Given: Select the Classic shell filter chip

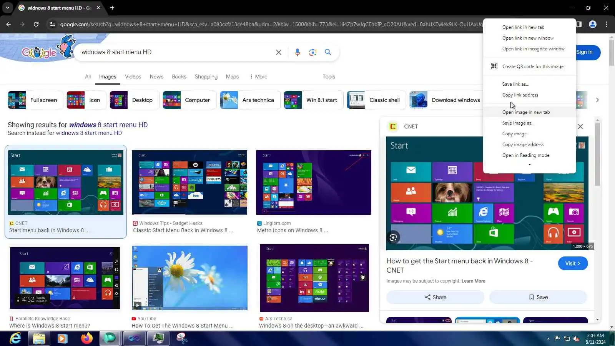Looking at the screenshot, I should pos(376,100).
